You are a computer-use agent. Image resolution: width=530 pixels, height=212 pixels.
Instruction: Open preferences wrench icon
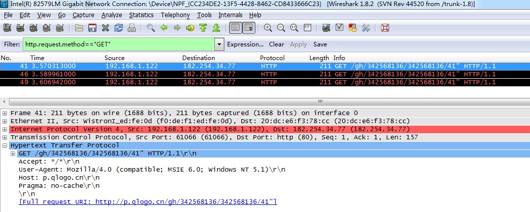(x=366, y=28)
